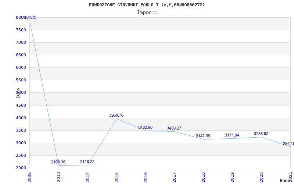Click the 7000 y-axis tick label
The width and height of the screenshot is (294, 184).
click(x=21, y=43)
